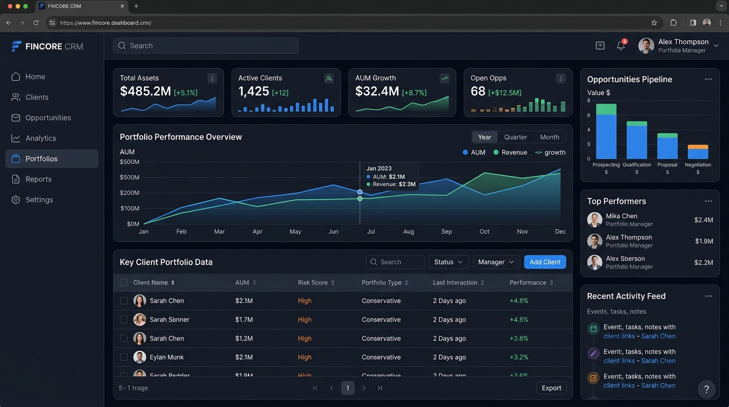Focus the table Search field

[x=395, y=262]
